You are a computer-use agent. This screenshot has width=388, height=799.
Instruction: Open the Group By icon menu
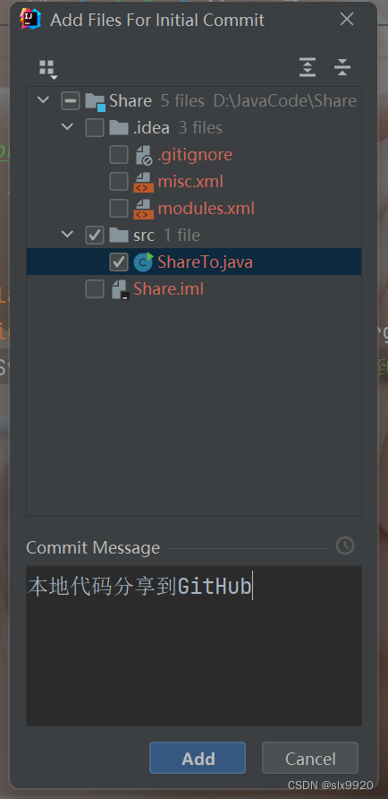tap(48, 69)
